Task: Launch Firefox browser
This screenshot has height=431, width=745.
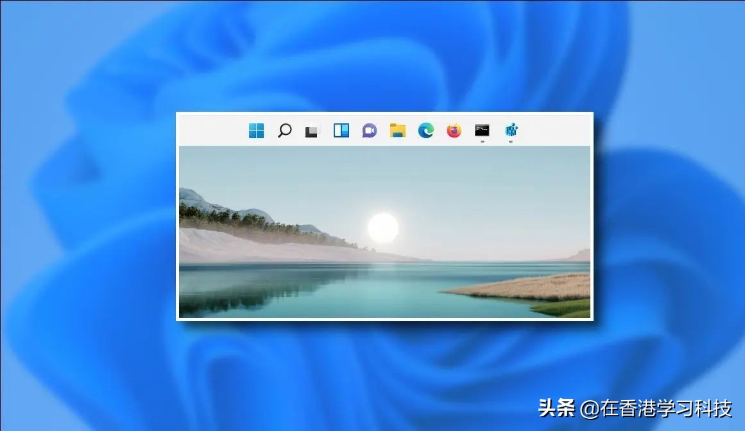Action: click(x=452, y=130)
